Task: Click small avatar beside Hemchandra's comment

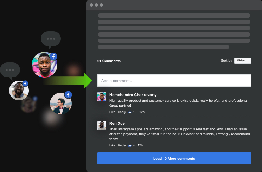Action: tap(102, 97)
